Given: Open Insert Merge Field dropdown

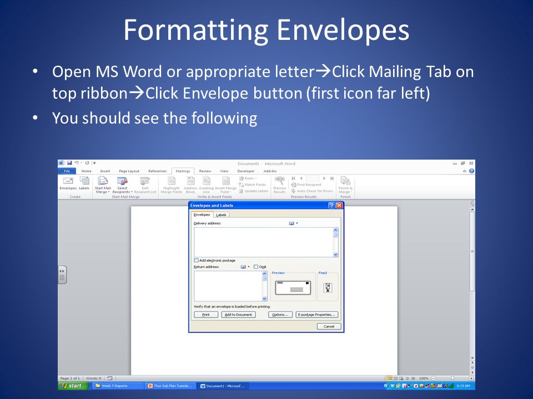Looking at the screenshot, I should coord(226,185).
